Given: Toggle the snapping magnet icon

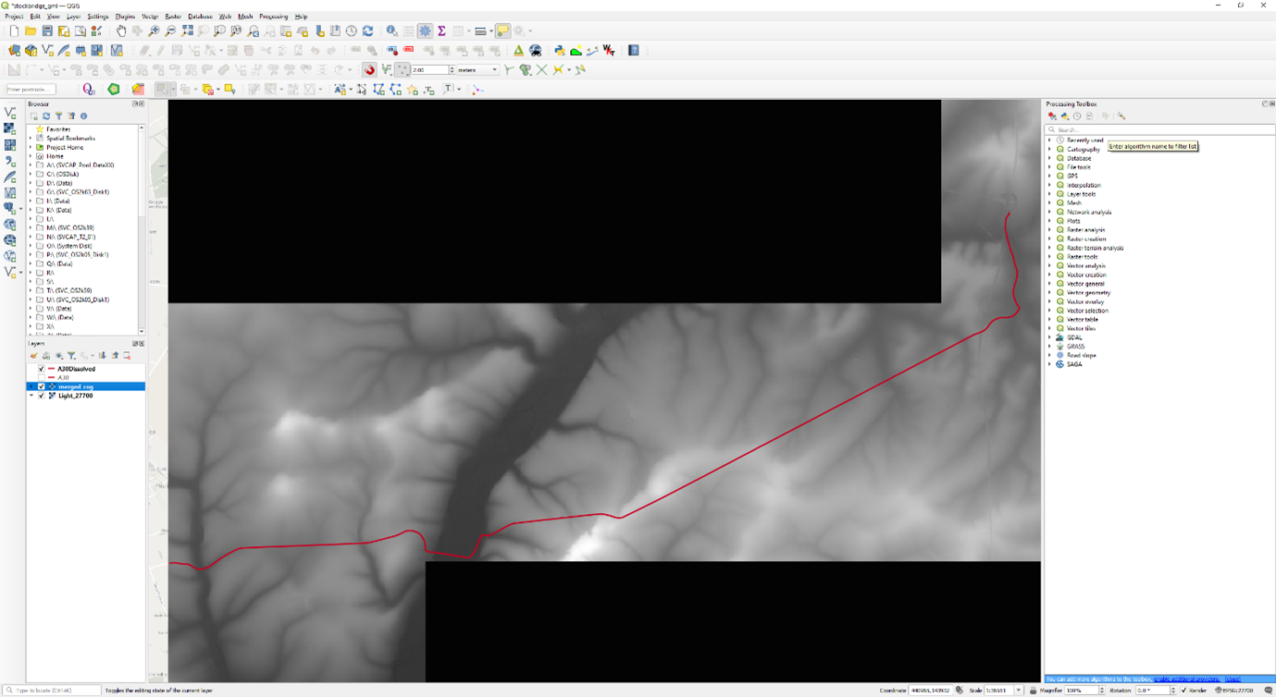Looking at the screenshot, I should tap(369, 70).
